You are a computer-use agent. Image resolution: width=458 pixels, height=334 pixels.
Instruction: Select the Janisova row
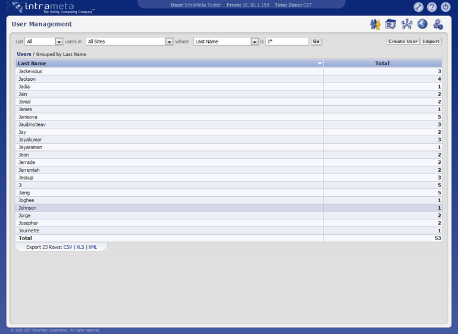point(229,117)
